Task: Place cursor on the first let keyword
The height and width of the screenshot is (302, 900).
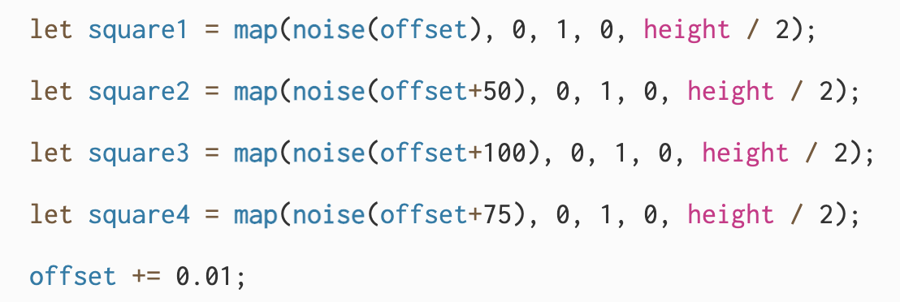Action: [x=51, y=29]
